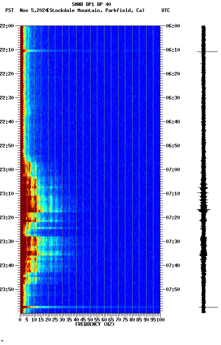221x345 pixels.
Task: Click the frequency axis label 5
Action: pos(27,320)
